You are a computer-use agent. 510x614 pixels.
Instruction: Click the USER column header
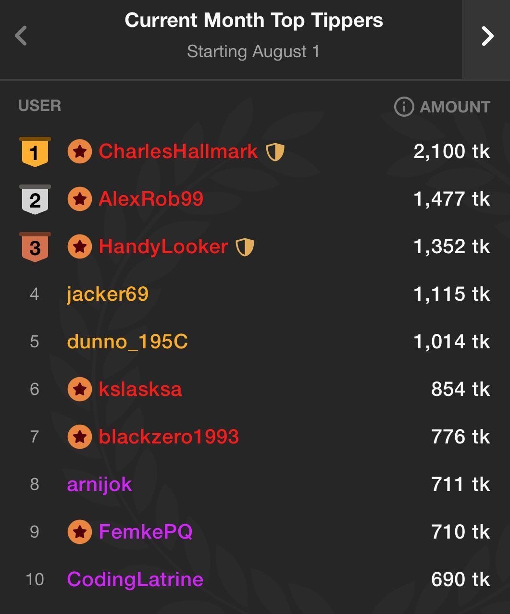[x=39, y=106]
